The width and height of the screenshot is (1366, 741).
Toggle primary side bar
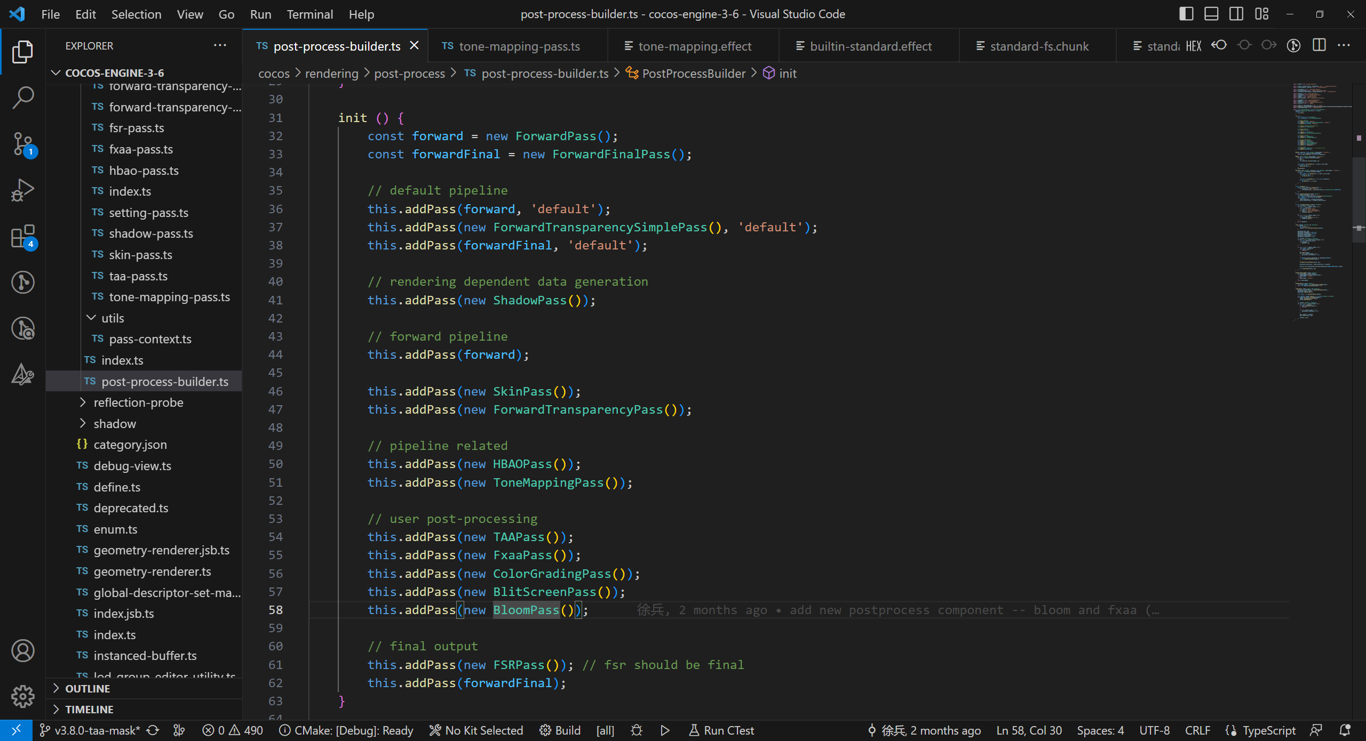pos(1186,14)
